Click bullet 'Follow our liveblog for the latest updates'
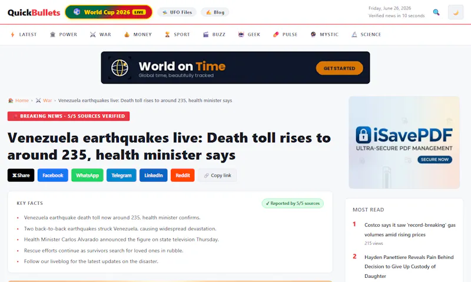 (x=91, y=261)
